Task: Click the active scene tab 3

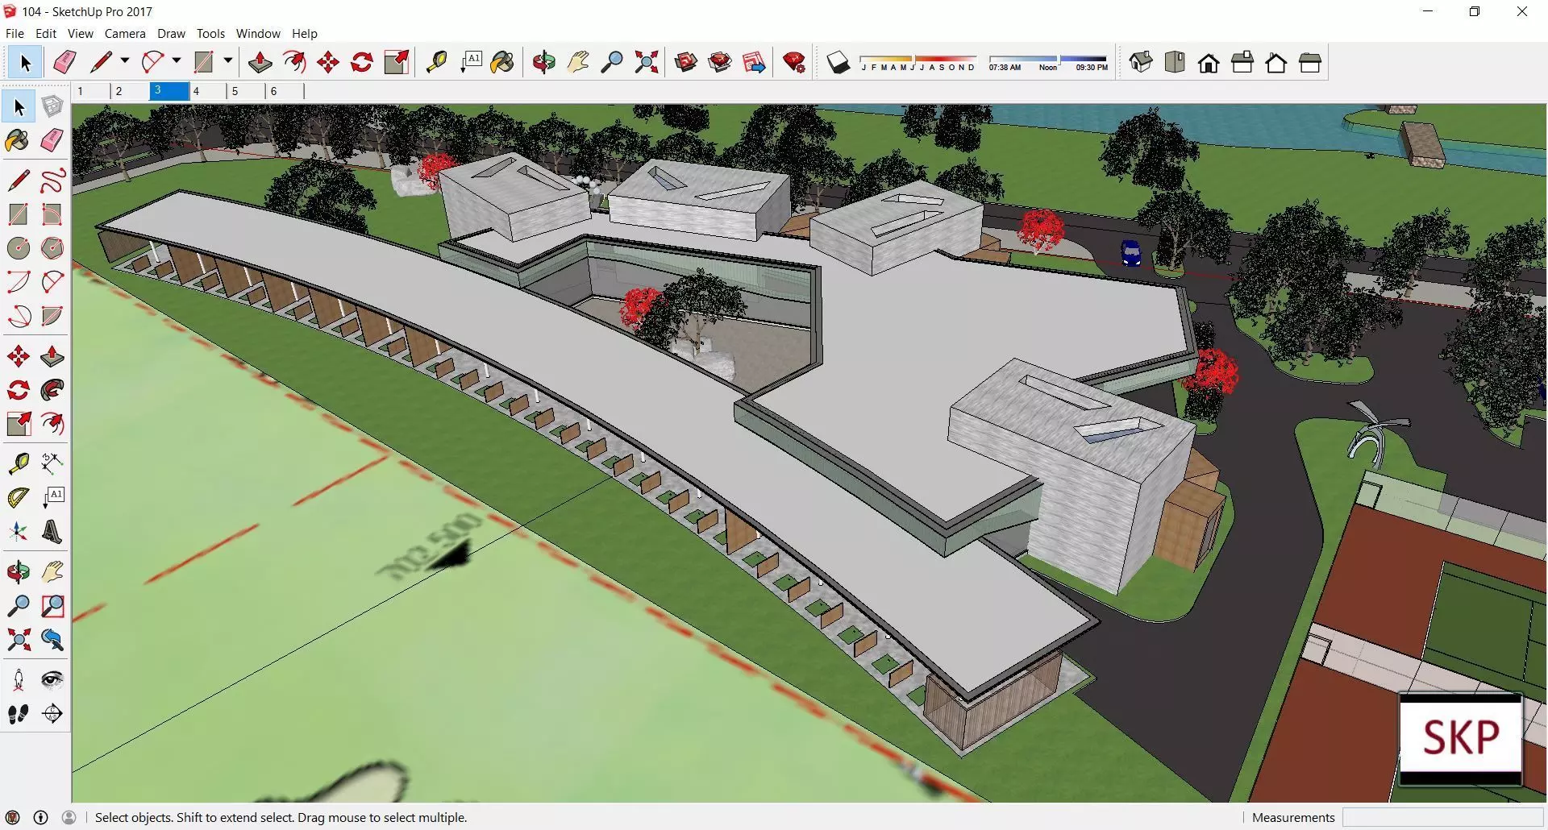Action: (169, 91)
